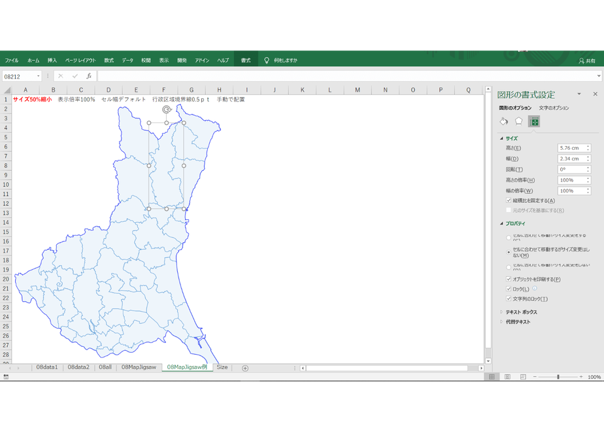
Task: Click the zoom slider handle
Action: (558, 377)
